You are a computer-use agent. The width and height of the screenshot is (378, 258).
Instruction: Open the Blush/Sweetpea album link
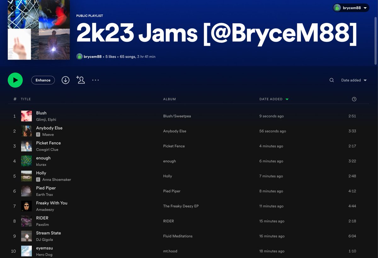(177, 116)
